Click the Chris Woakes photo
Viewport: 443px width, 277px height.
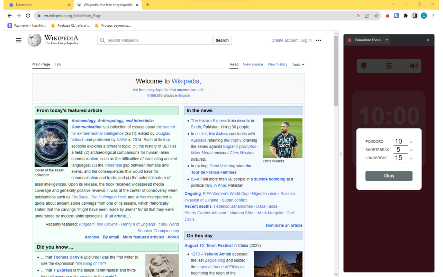click(x=282, y=138)
